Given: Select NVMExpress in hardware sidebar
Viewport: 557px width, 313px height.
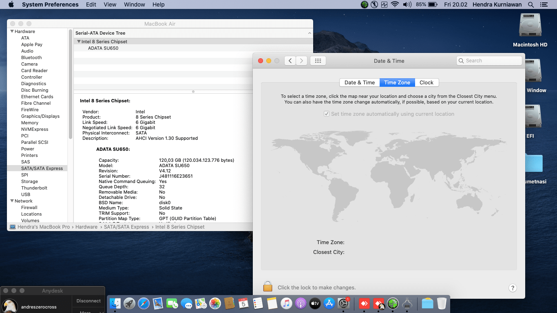Looking at the screenshot, I should (x=35, y=129).
